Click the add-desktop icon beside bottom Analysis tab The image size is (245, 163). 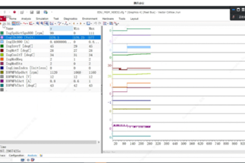[42, 156]
